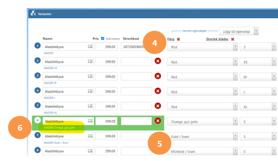Click the Namn column header
278x161 pixels.
click(47, 39)
